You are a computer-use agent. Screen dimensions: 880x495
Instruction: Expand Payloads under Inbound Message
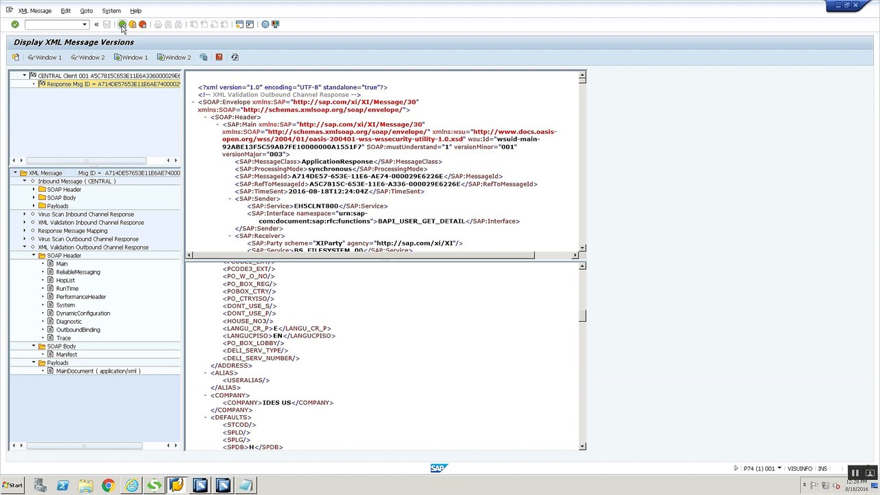point(33,206)
